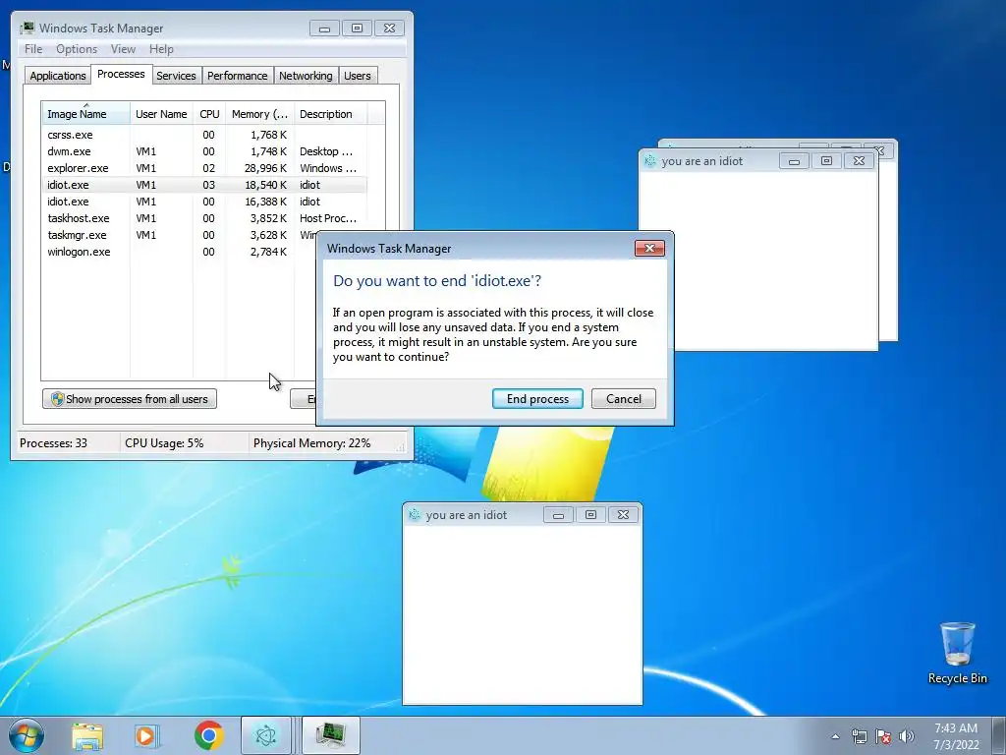Select the dwm.exe process row
The image size is (1006, 755).
[x=204, y=151]
